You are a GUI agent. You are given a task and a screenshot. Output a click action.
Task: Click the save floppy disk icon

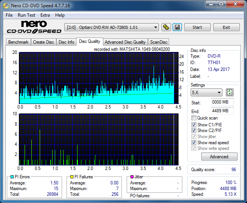tap(177, 27)
